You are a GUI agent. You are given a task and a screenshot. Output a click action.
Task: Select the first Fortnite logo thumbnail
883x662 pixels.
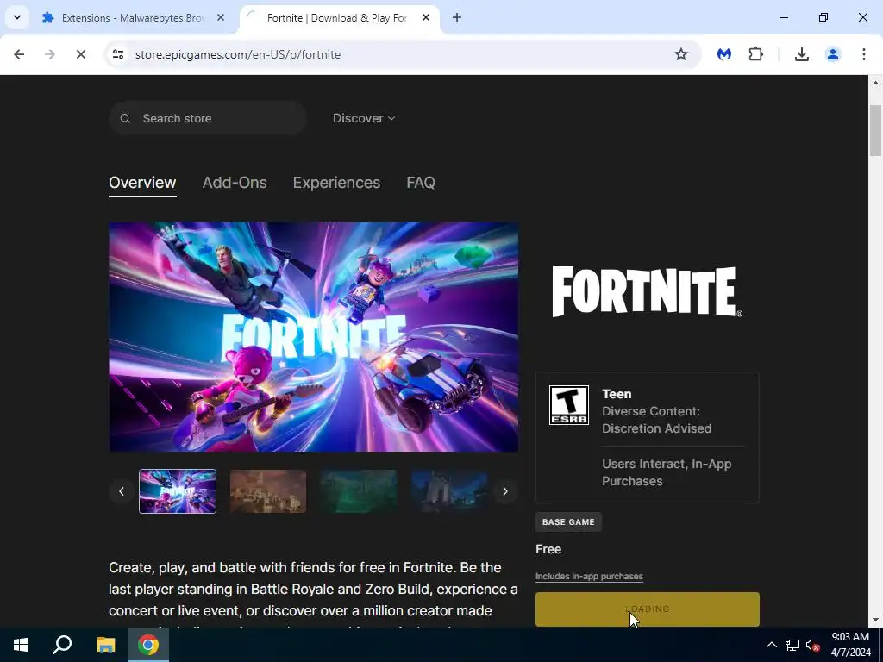[178, 491]
